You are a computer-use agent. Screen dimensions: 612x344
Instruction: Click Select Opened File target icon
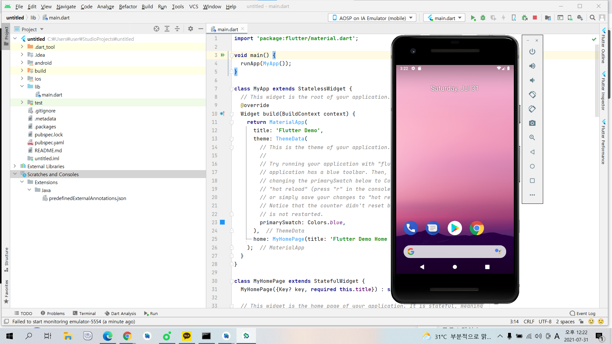pos(156,29)
